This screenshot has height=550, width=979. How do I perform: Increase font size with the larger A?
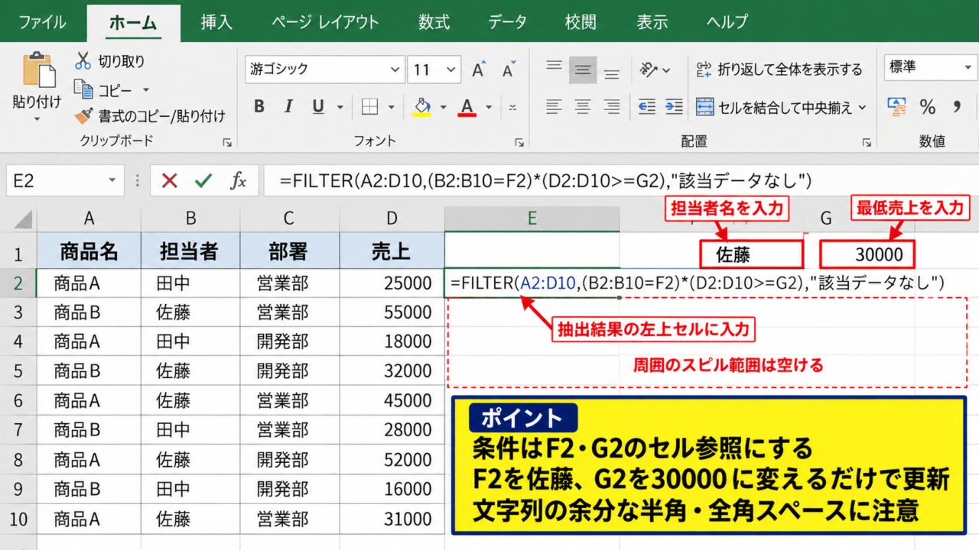pyautogui.click(x=479, y=70)
